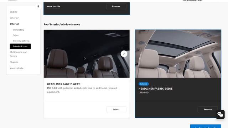Open Multimedia and Safety section
This screenshot has height=128, width=228.
point(19,54)
